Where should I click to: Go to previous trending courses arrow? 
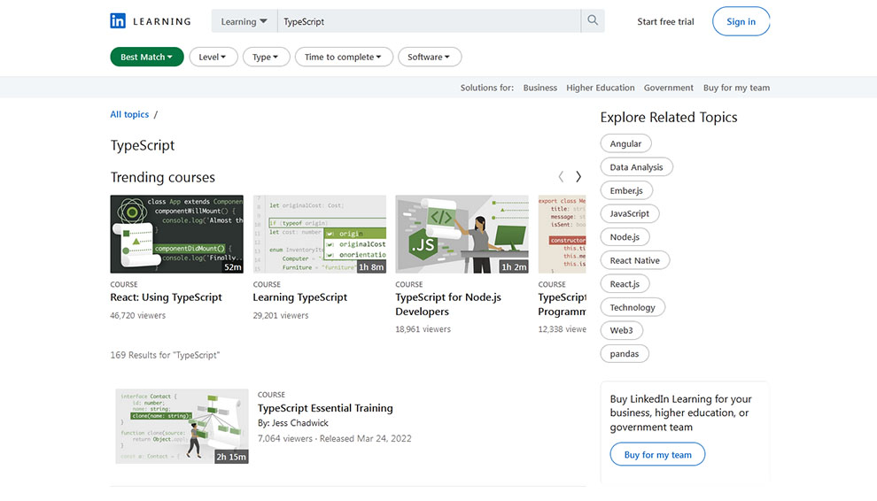(x=561, y=177)
